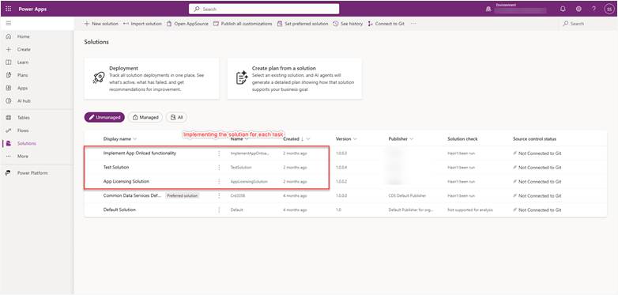Open AI hub in the sidebar
Viewport: 618px width, 295px height.
24,101
